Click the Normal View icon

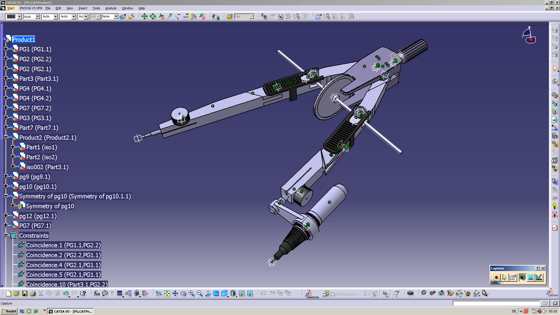pos(208,293)
